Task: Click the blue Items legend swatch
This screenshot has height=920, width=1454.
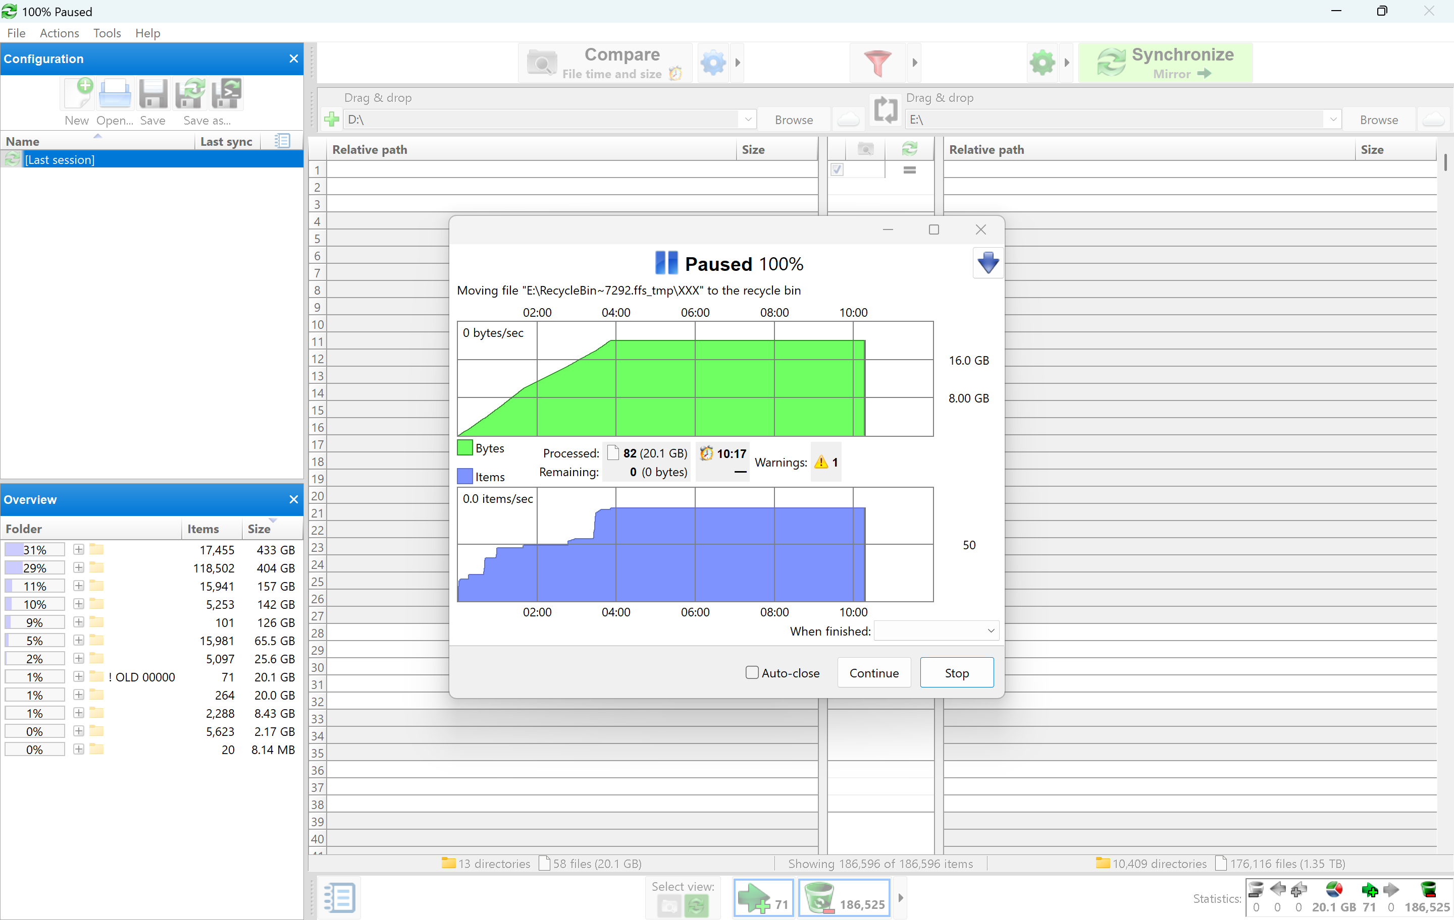Action: point(464,477)
